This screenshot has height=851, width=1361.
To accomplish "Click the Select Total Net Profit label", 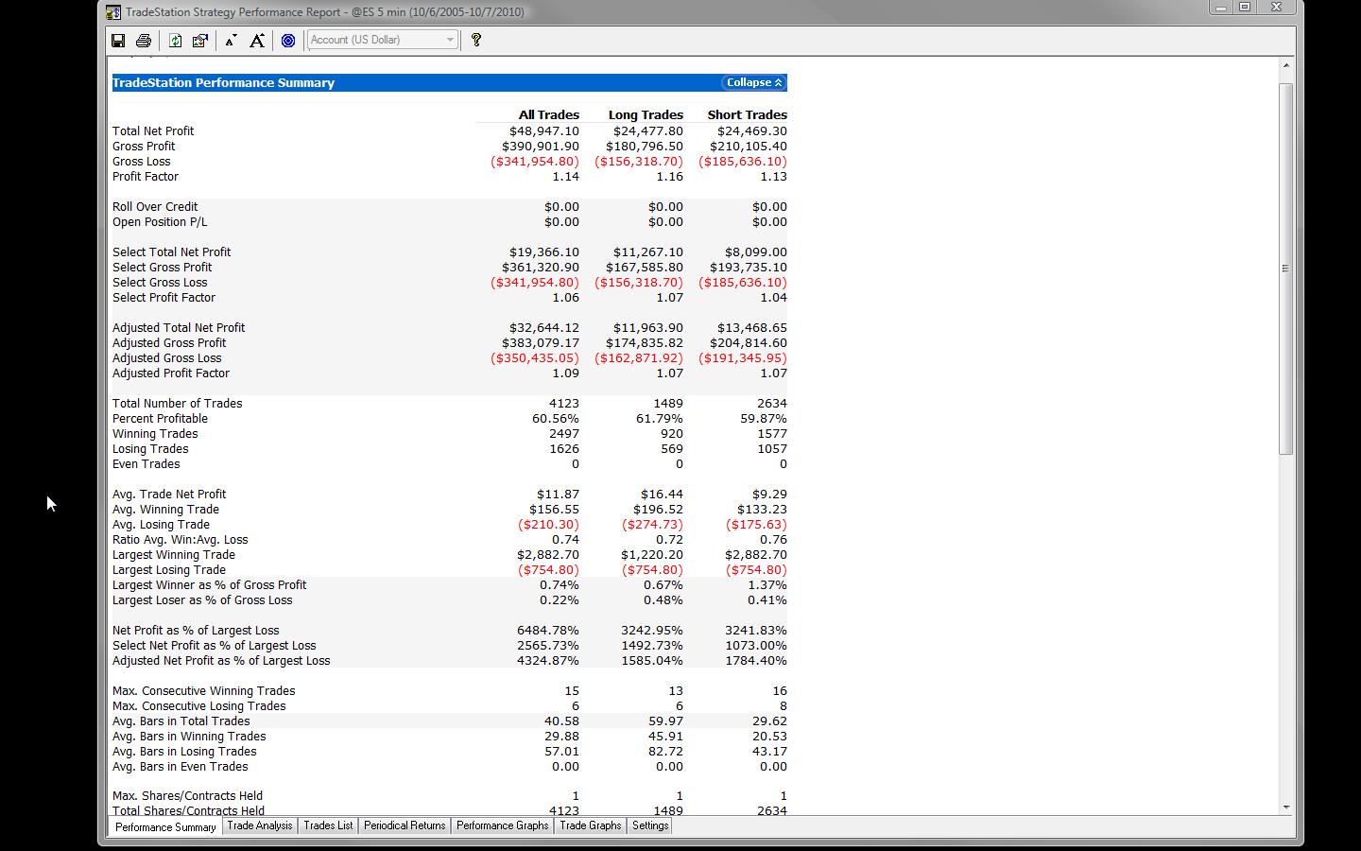I will tap(172, 252).
